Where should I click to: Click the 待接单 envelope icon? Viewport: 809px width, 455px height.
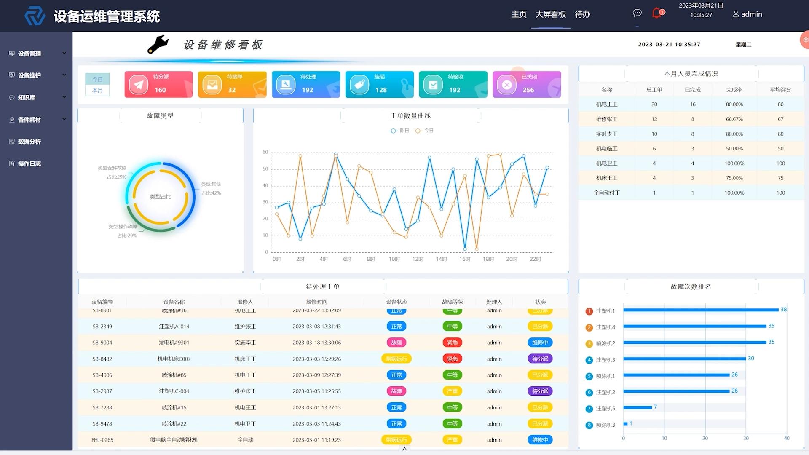click(x=212, y=85)
